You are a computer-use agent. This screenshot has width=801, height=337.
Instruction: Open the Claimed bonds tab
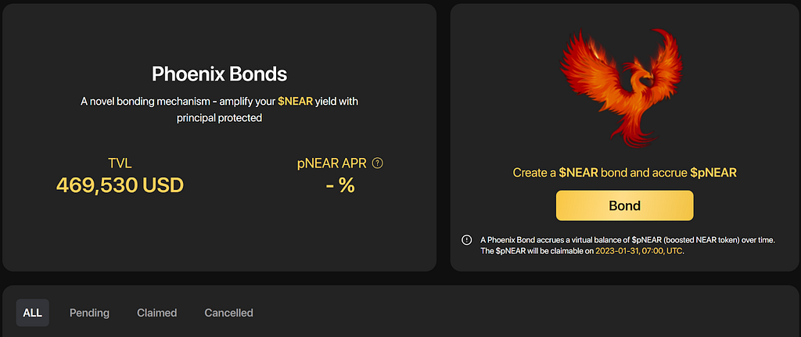pyautogui.click(x=156, y=313)
